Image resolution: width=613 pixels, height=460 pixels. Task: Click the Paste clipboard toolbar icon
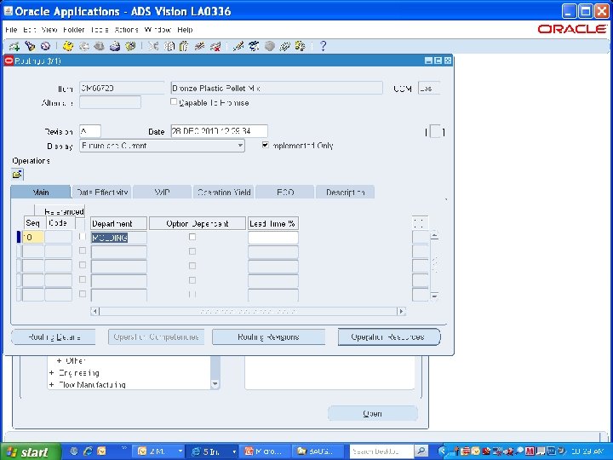coord(184,47)
